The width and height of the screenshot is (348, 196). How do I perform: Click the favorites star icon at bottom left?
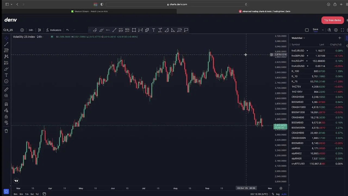point(6,192)
